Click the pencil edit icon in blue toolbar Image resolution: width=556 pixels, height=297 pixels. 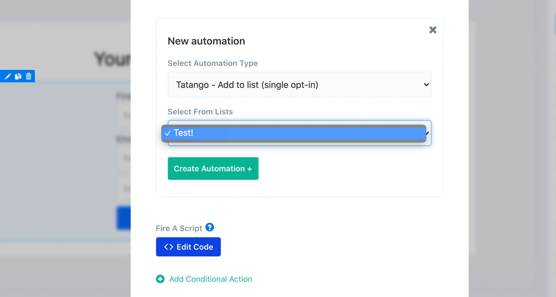(x=8, y=76)
